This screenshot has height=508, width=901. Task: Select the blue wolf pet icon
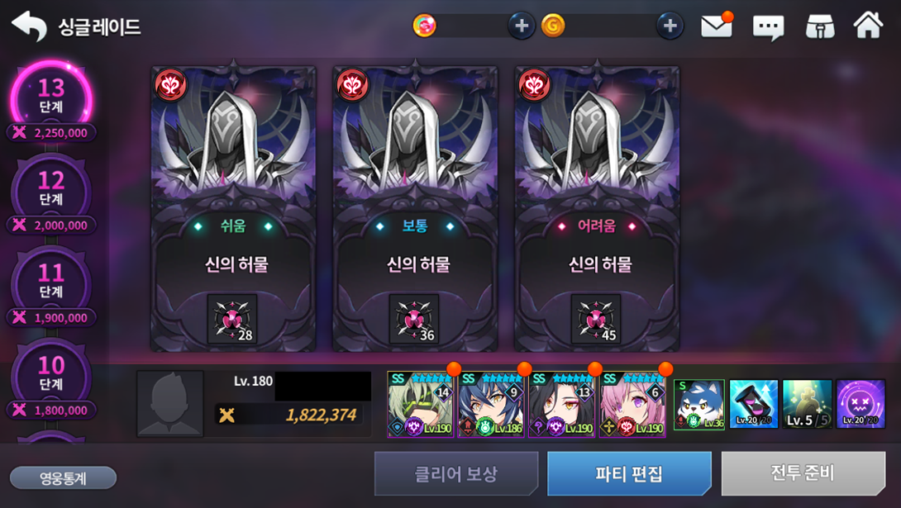pos(698,404)
